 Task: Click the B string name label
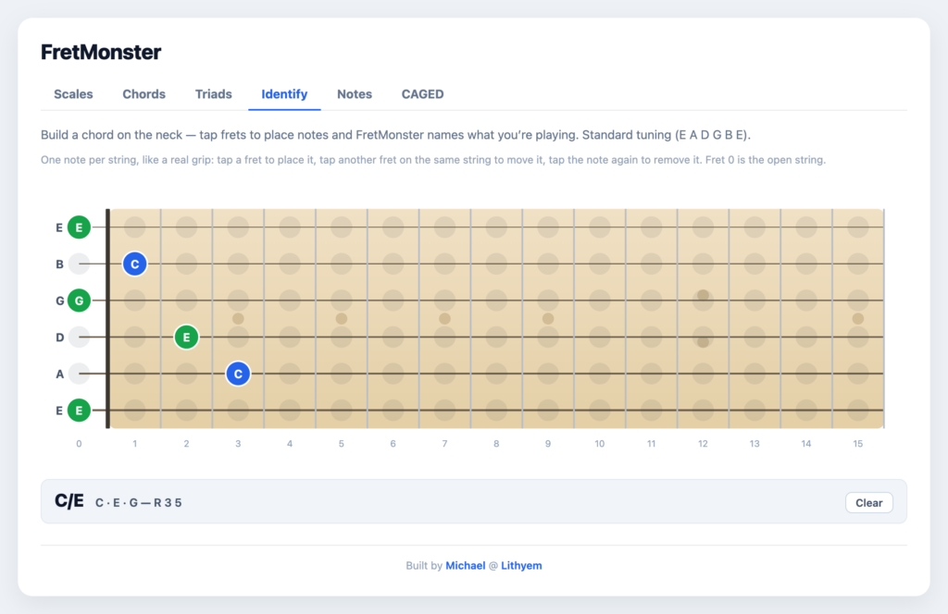point(59,264)
